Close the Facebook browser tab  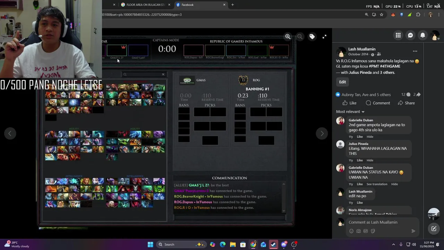click(x=224, y=5)
